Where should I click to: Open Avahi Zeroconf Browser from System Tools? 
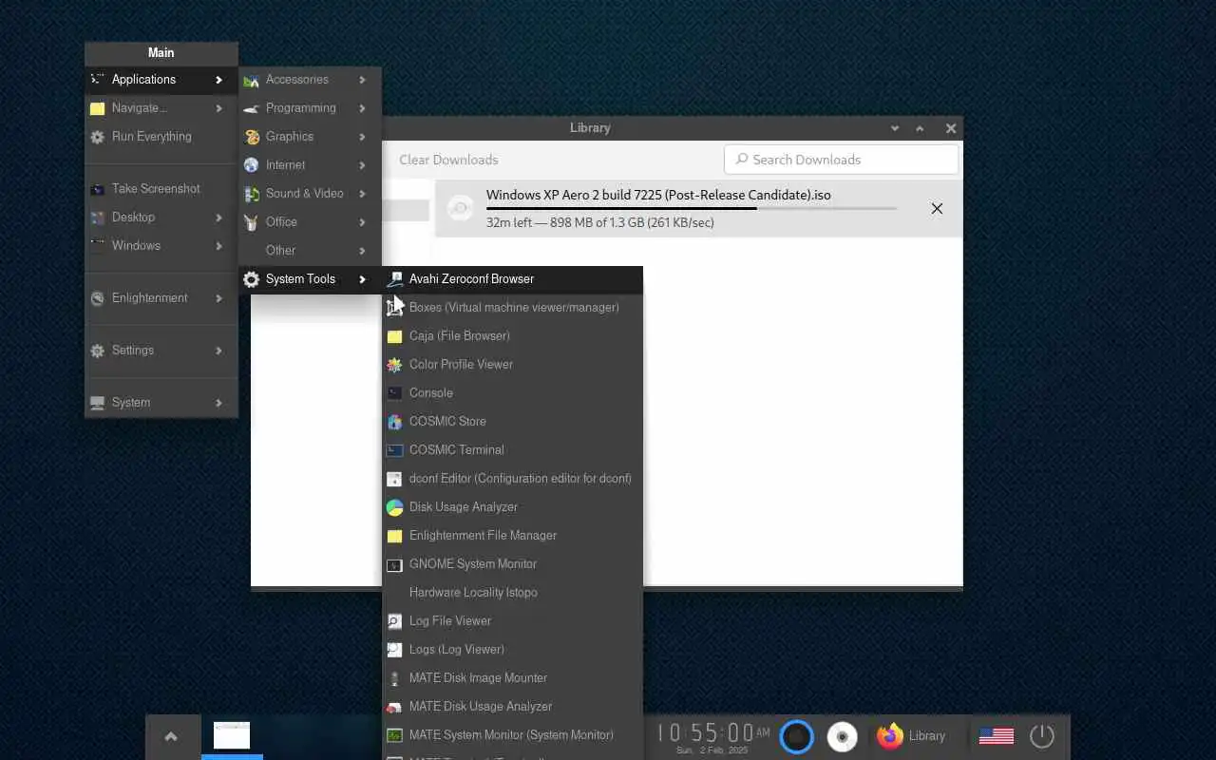coord(512,279)
